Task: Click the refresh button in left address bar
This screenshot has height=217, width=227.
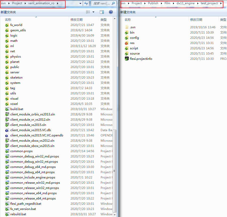Action: coord(86,4)
